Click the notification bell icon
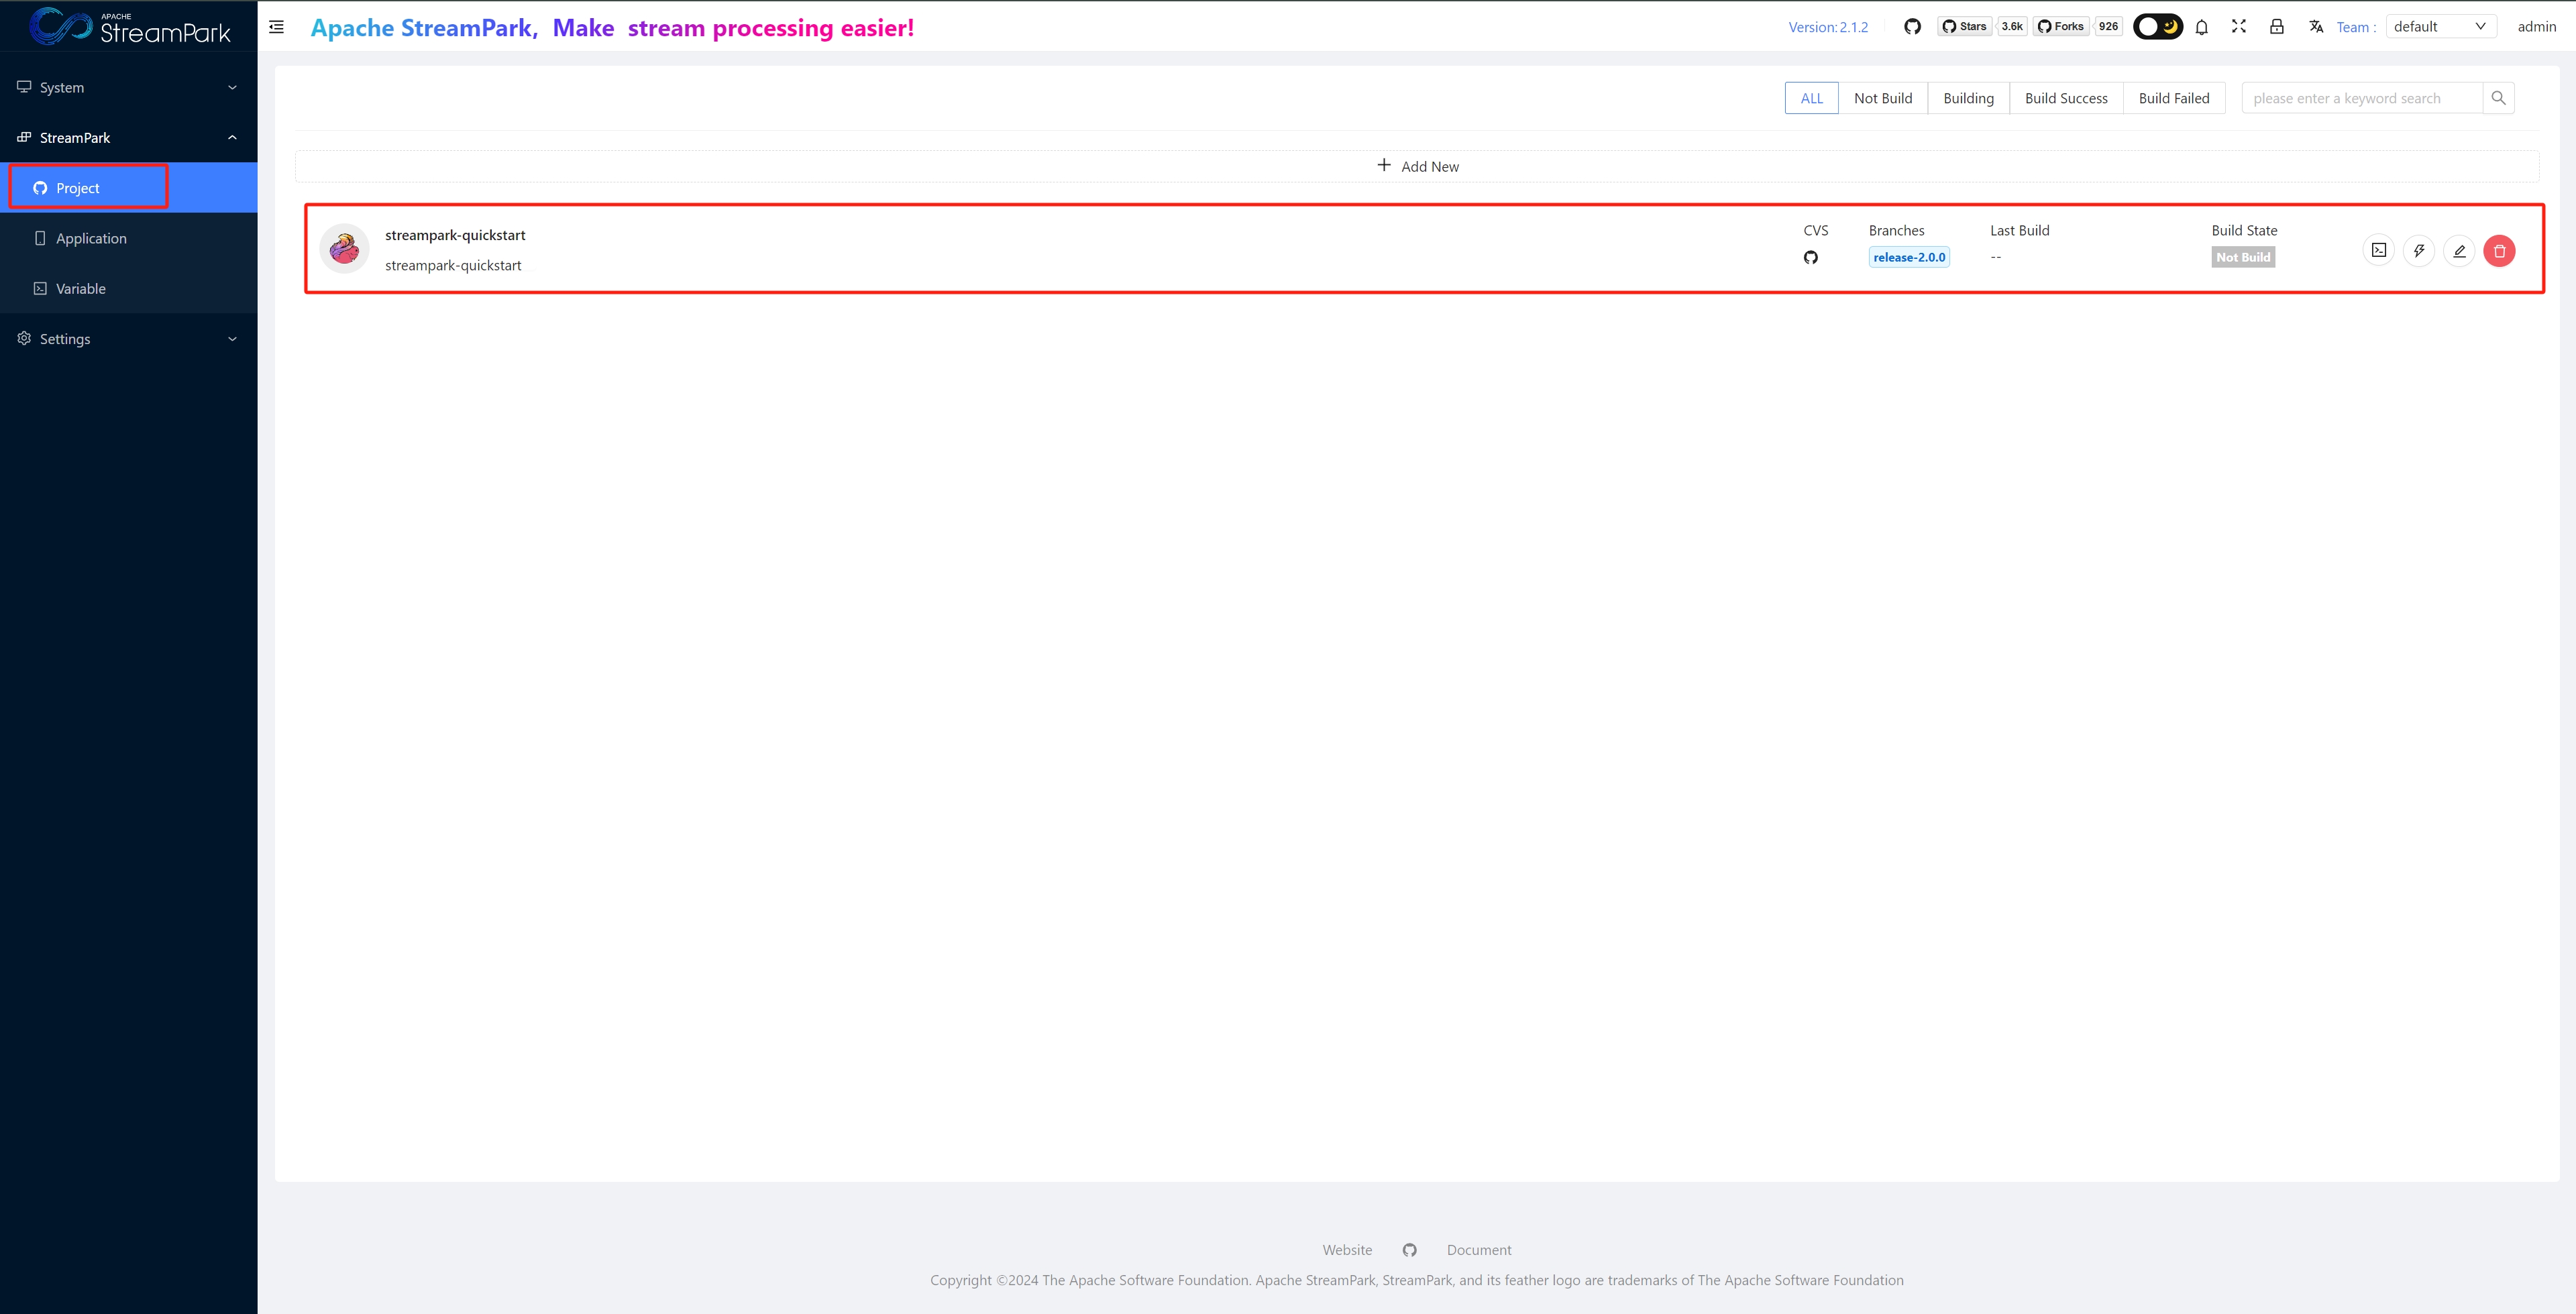Screen dimensions: 2576x1314 pyautogui.click(x=2201, y=27)
